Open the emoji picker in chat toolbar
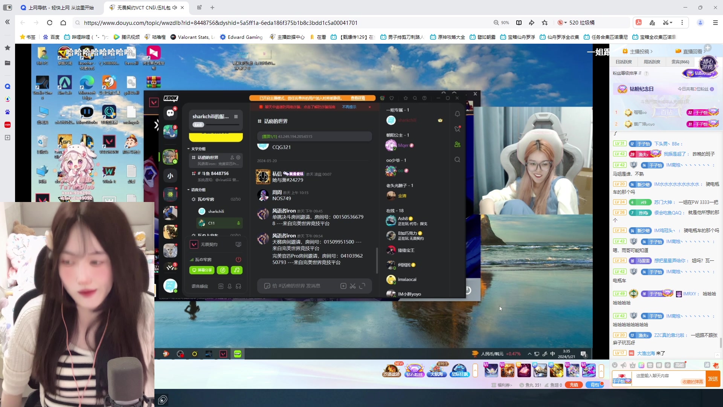Screen dimensions: 723x407 [x=615, y=365]
